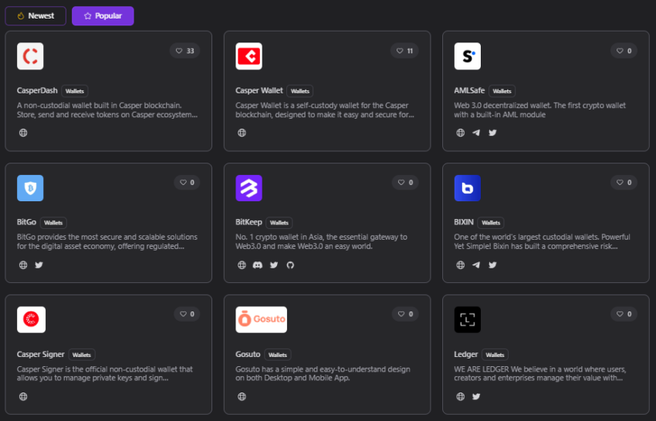Viewport: 656px width, 421px height.
Task: Open BIXIN Telegram icon
Action: coord(476,265)
